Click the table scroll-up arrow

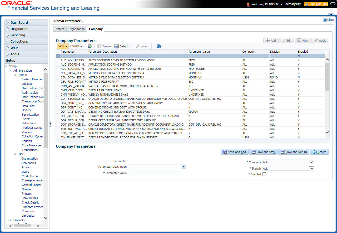327,60
